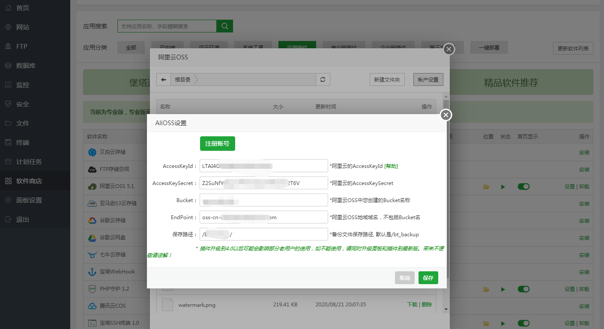Image resolution: width=604 pixels, height=329 pixels.
Task: Focus the AccessKeyId input field
Action: tap(264, 166)
